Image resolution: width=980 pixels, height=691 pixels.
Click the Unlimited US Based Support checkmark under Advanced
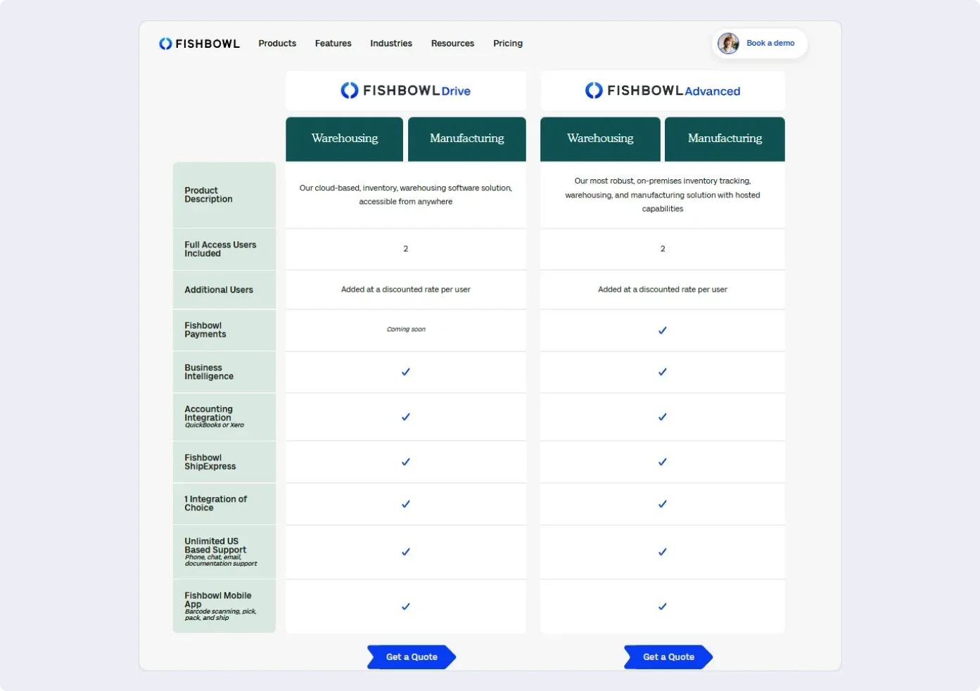(x=663, y=552)
